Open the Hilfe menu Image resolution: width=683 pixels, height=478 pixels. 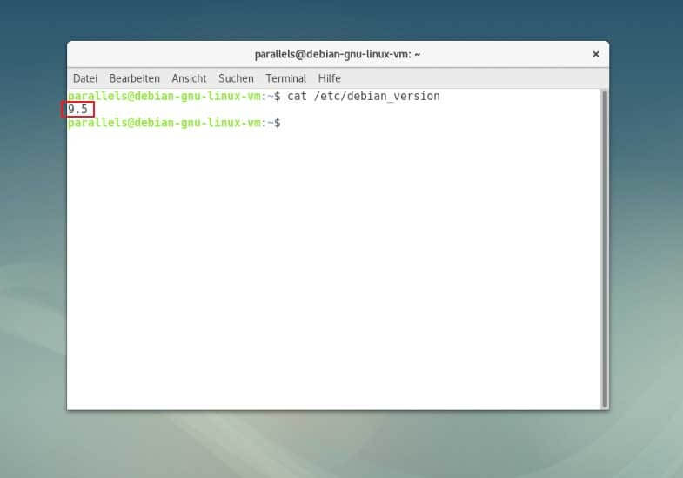(329, 78)
